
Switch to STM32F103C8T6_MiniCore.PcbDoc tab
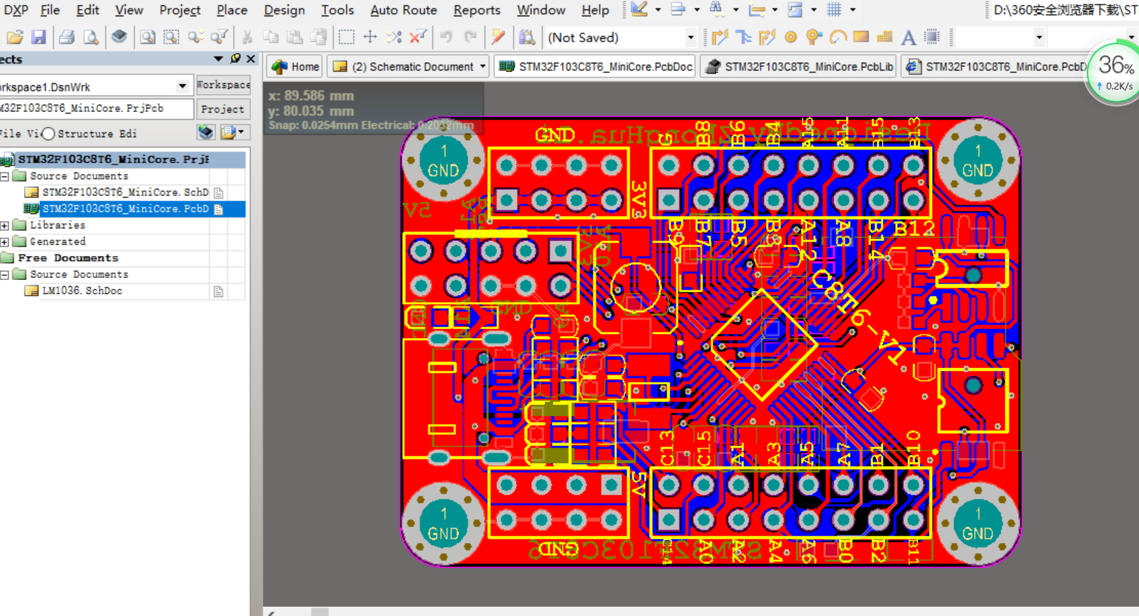tap(594, 66)
